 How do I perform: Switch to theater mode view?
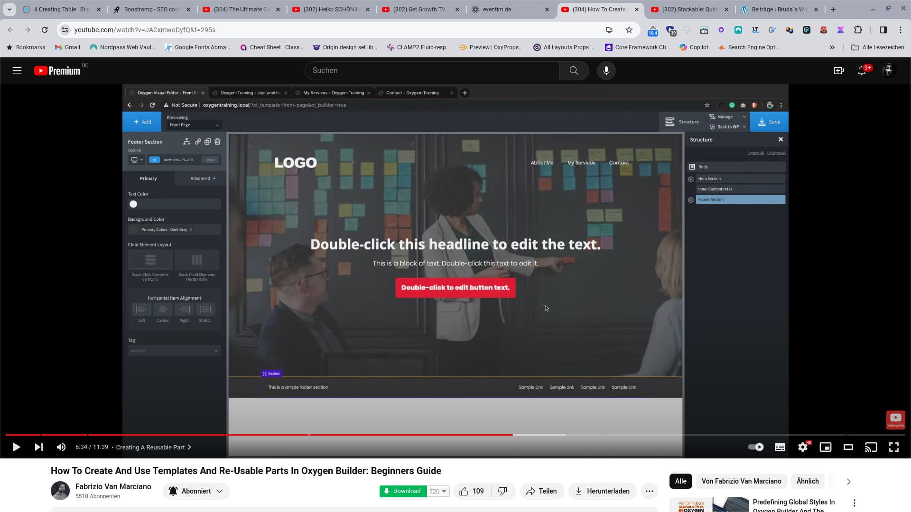tap(848, 447)
